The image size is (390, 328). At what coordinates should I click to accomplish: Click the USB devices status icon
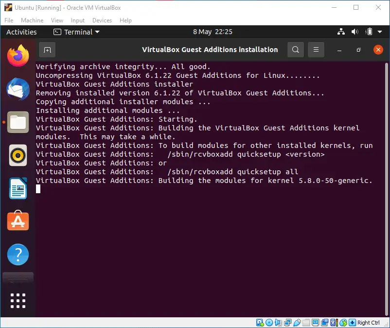pos(297,323)
